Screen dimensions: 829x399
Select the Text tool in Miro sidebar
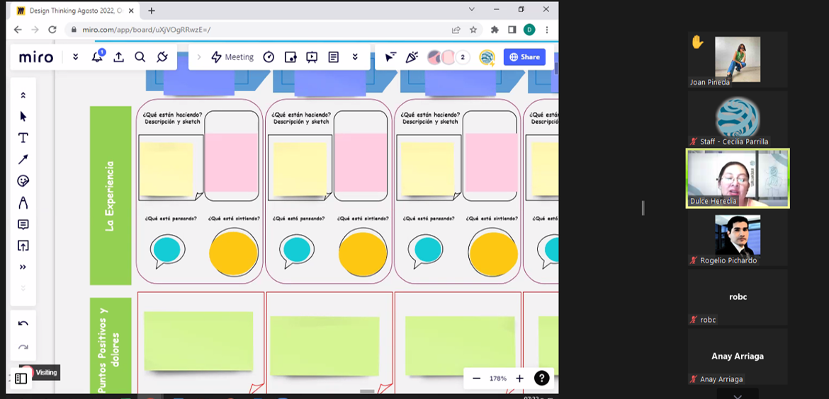[23, 138]
